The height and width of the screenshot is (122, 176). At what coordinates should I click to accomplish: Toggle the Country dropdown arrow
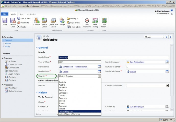coord(100,76)
